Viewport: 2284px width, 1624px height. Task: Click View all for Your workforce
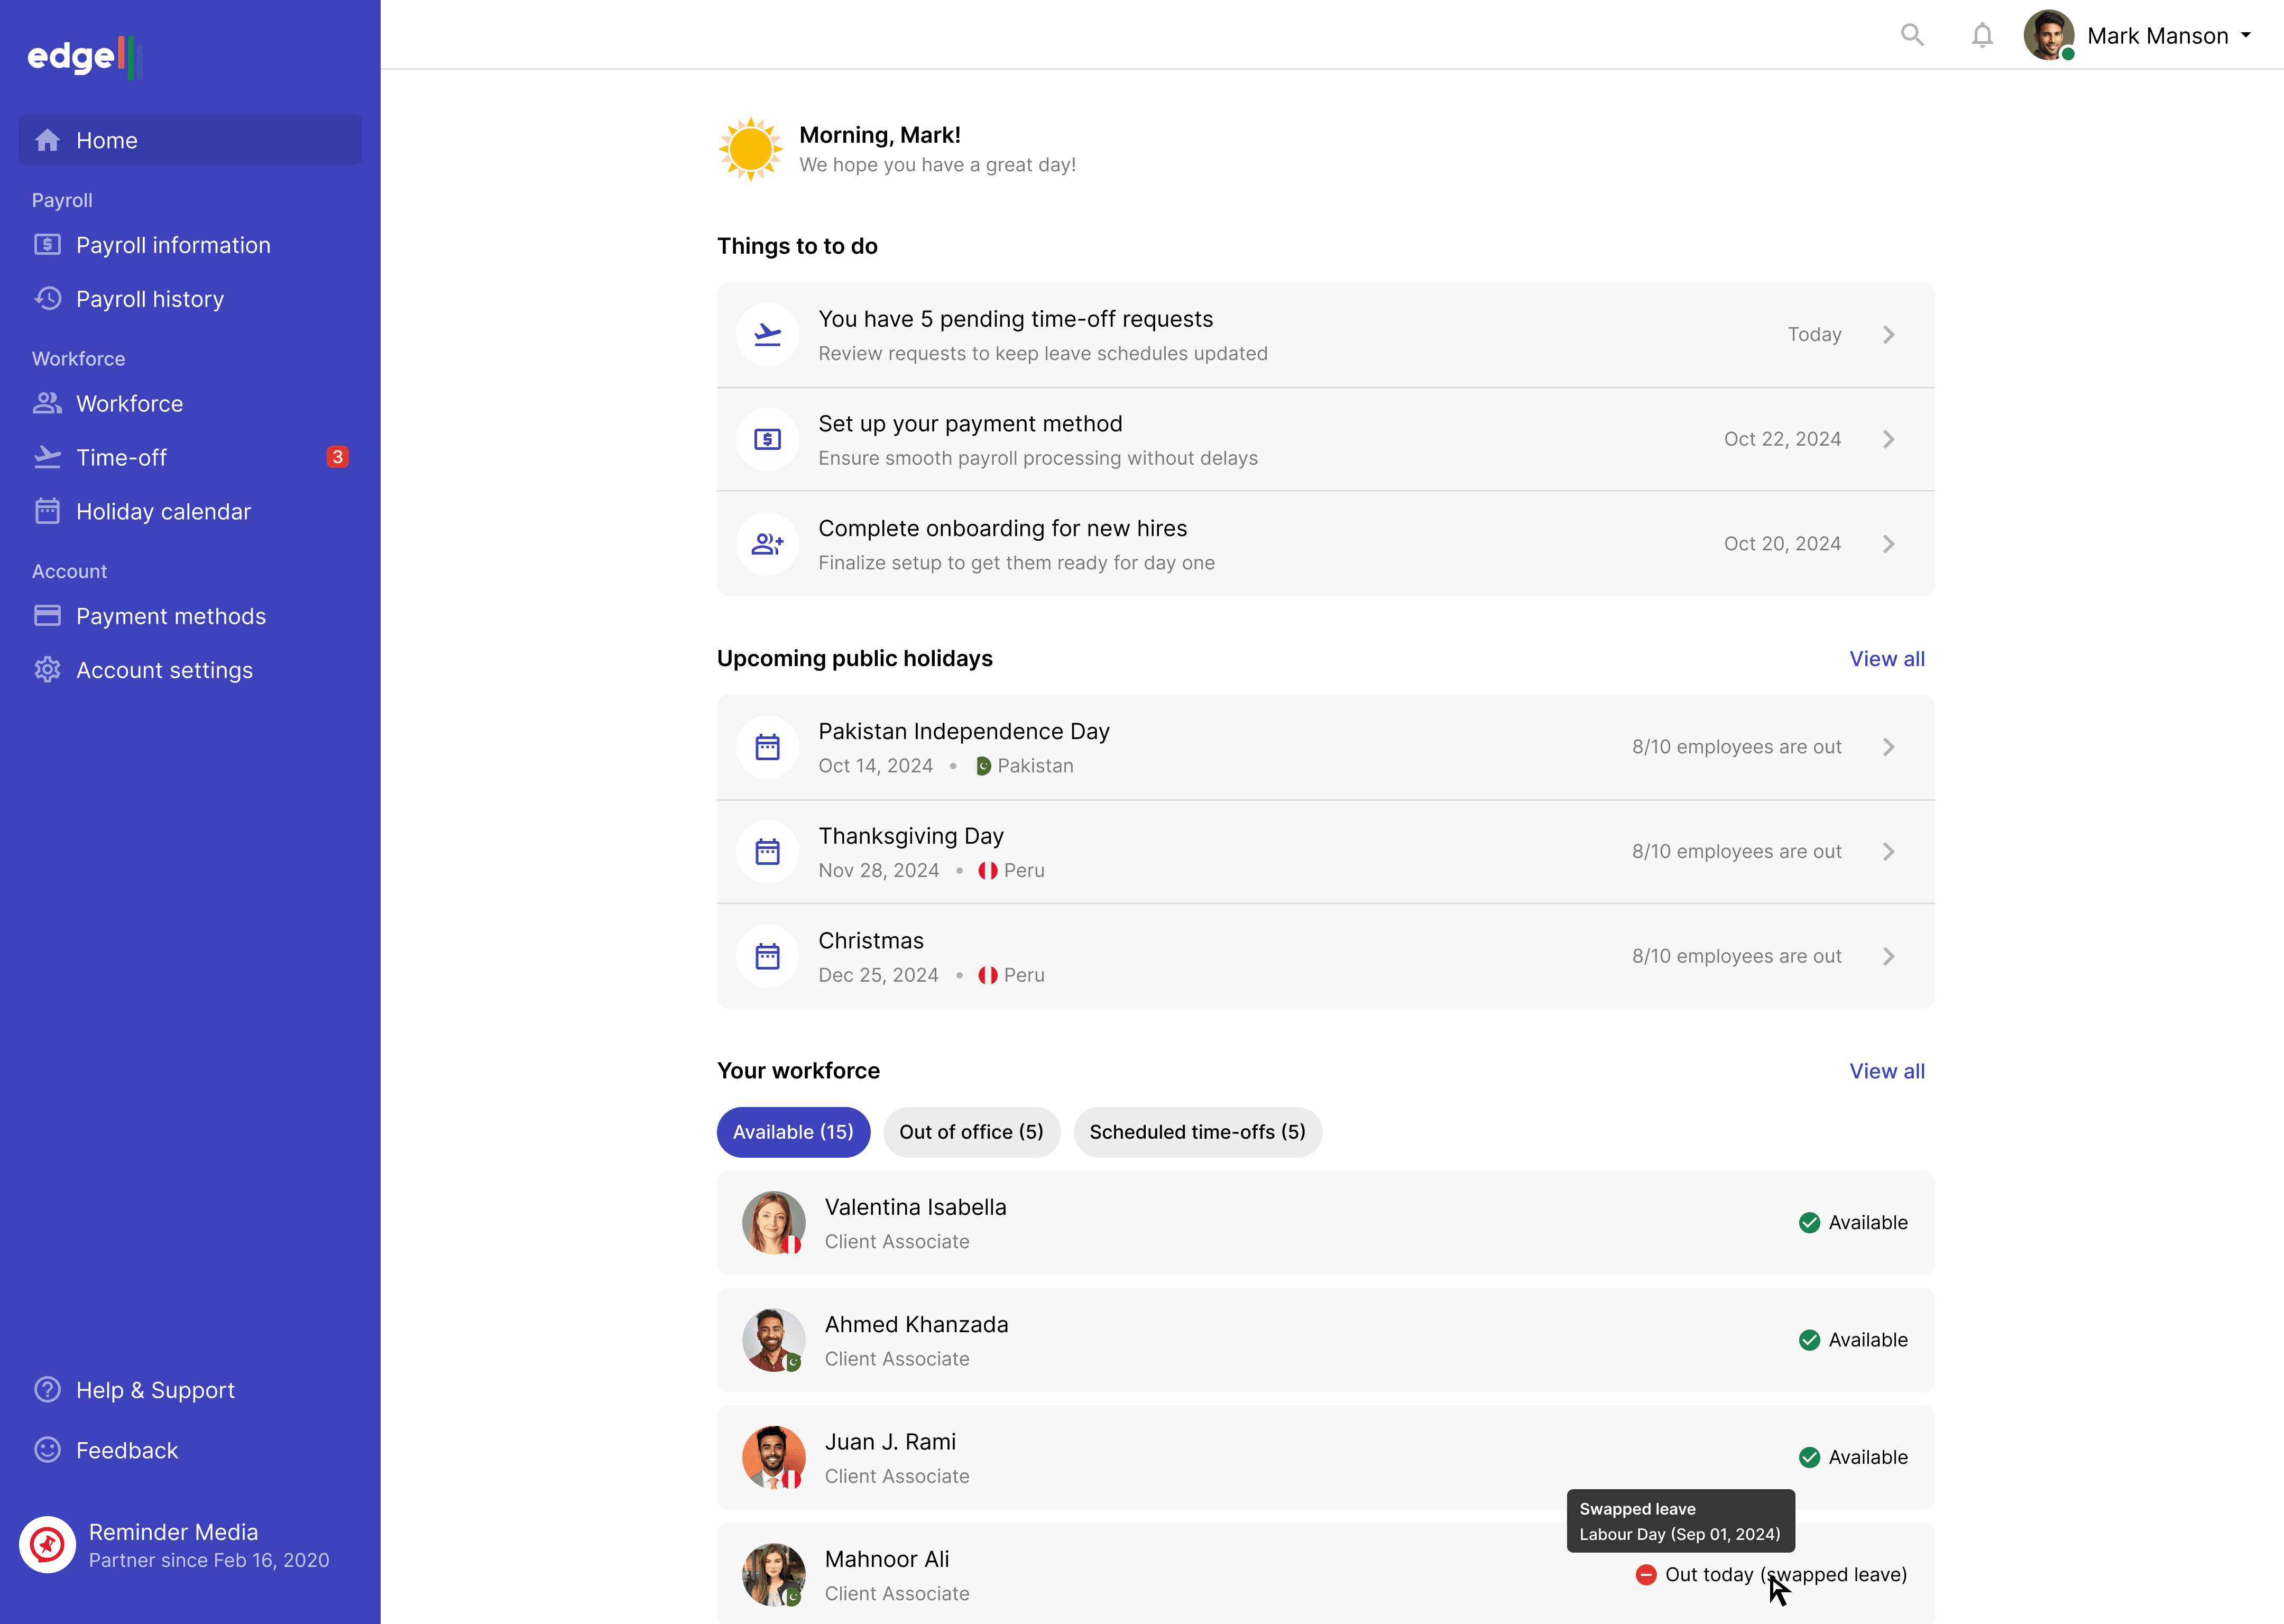[x=1886, y=1071]
